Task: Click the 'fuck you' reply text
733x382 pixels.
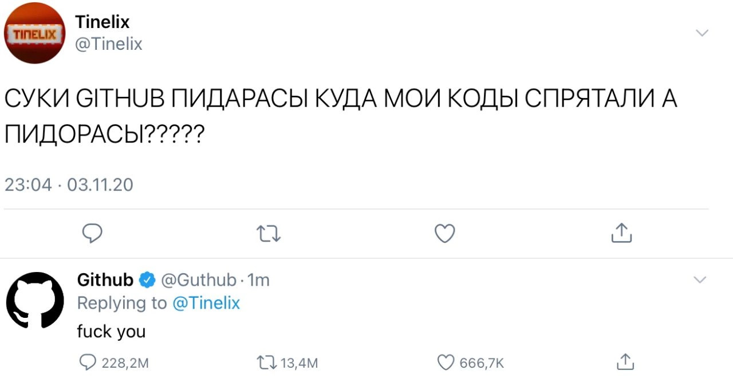Action: click(112, 331)
